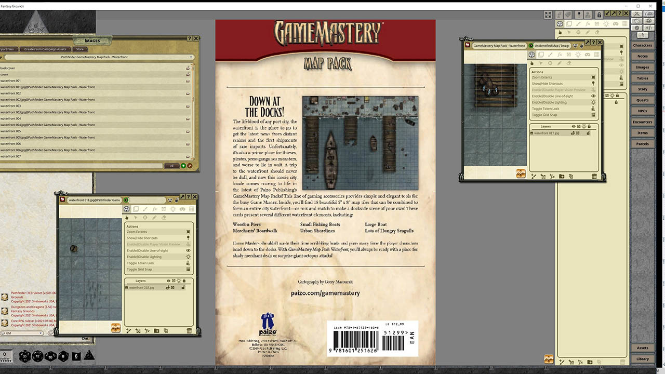Click Create From Campaign Assets in Images
665x374 pixels.
pyautogui.click(x=45, y=49)
